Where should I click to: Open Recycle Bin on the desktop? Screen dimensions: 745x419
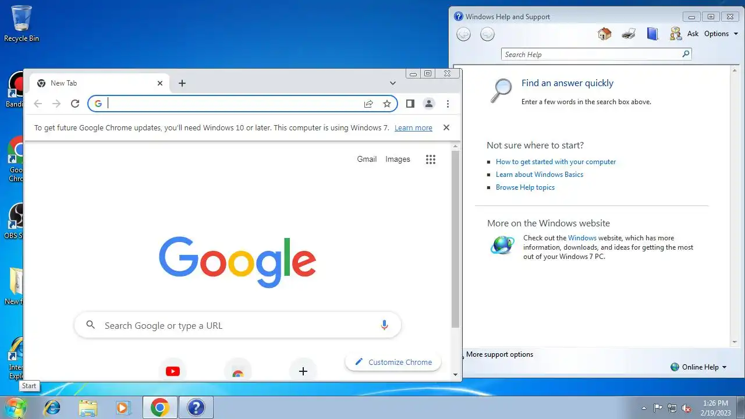[22, 24]
